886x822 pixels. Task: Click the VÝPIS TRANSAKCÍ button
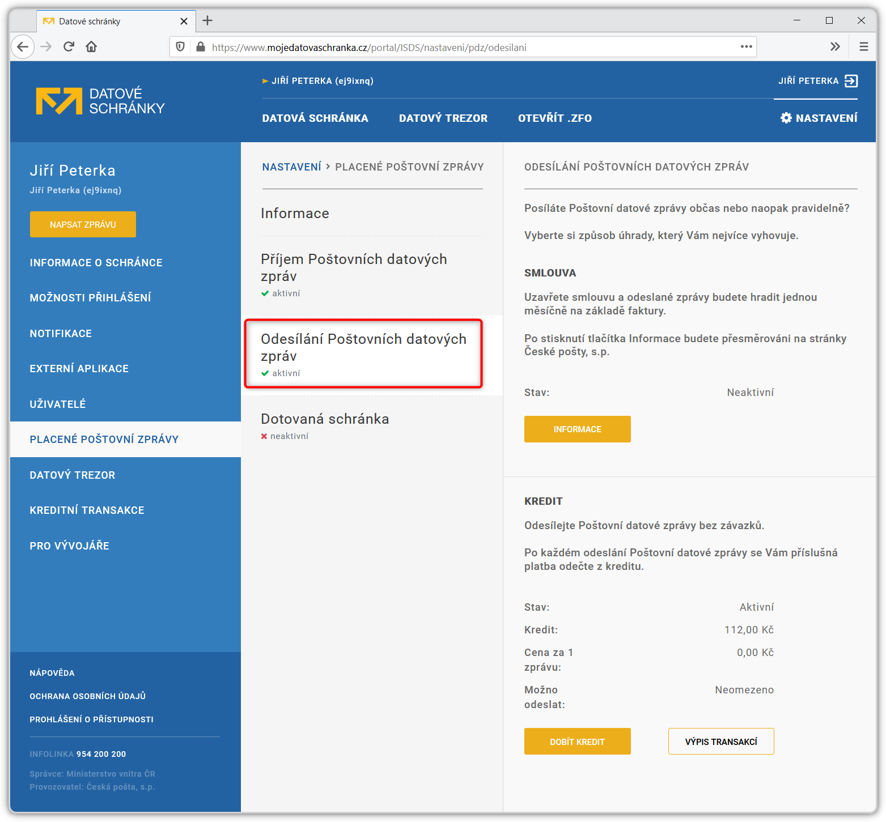(721, 741)
